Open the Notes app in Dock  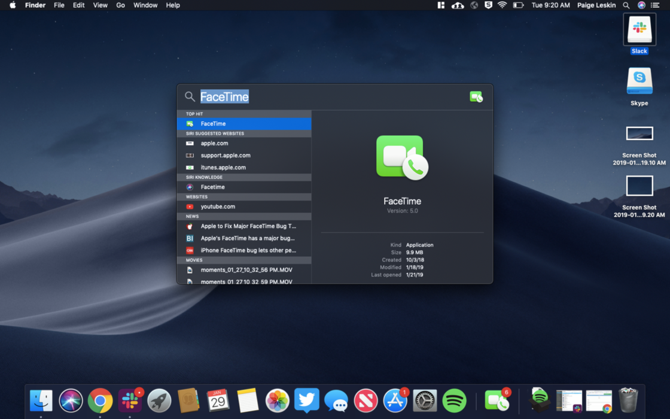click(x=248, y=400)
